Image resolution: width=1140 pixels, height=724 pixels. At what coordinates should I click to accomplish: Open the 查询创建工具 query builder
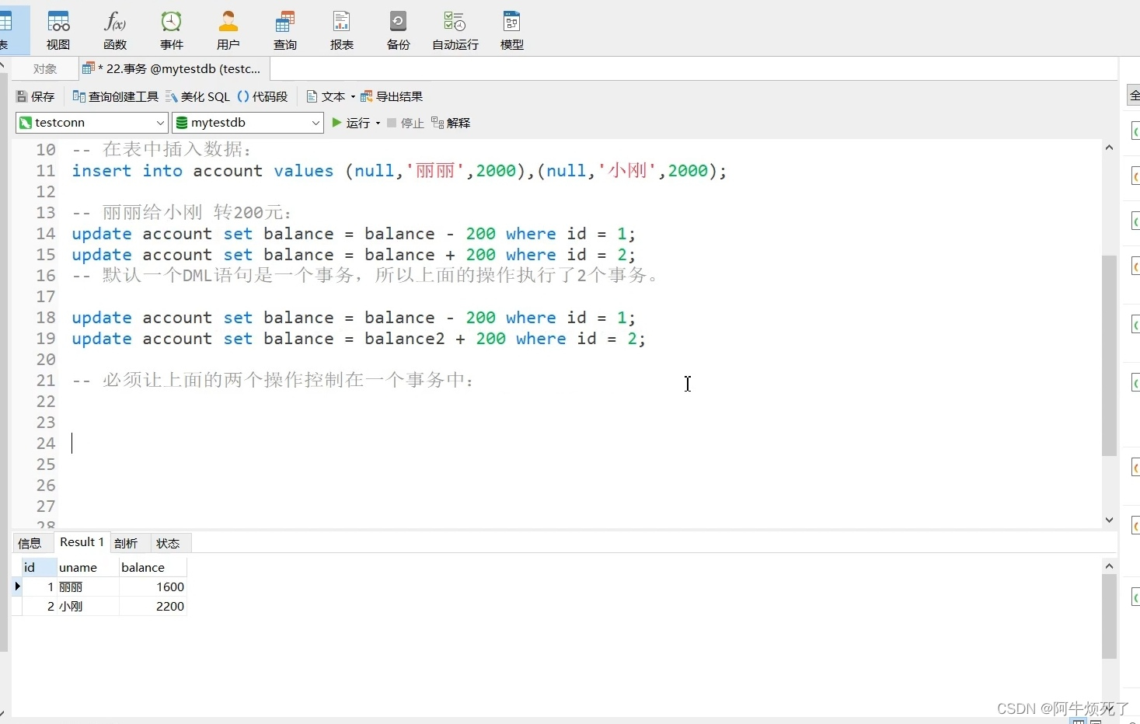point(115,96)
